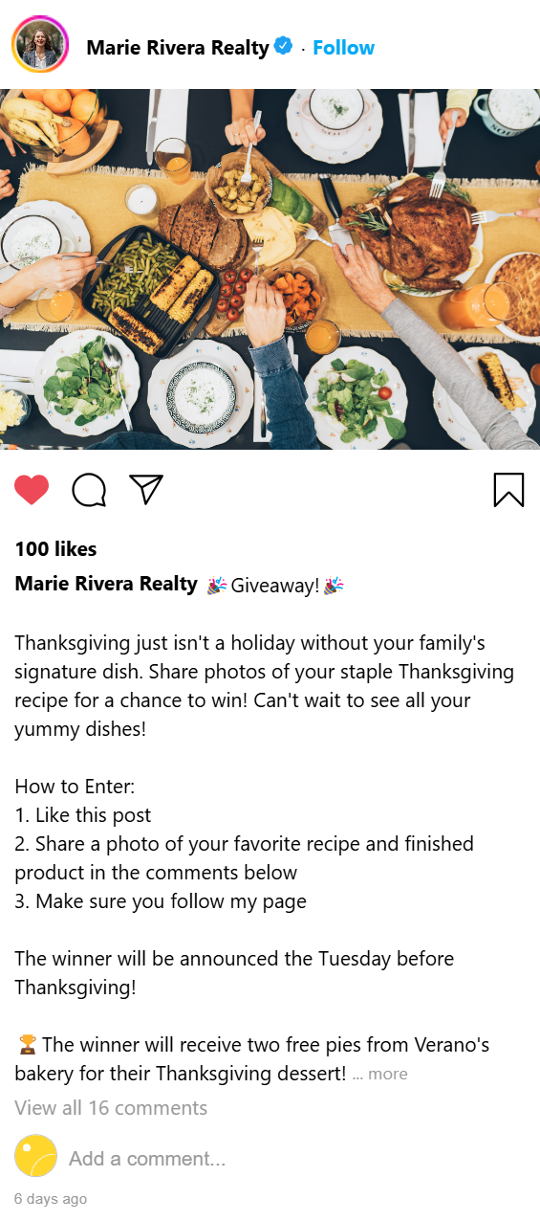
Task: Open comments with the speech bubble icon
Action: 89,489
